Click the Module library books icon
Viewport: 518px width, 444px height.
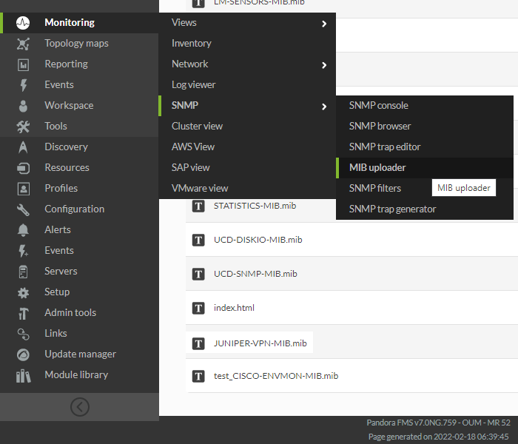tap(23, 376)
